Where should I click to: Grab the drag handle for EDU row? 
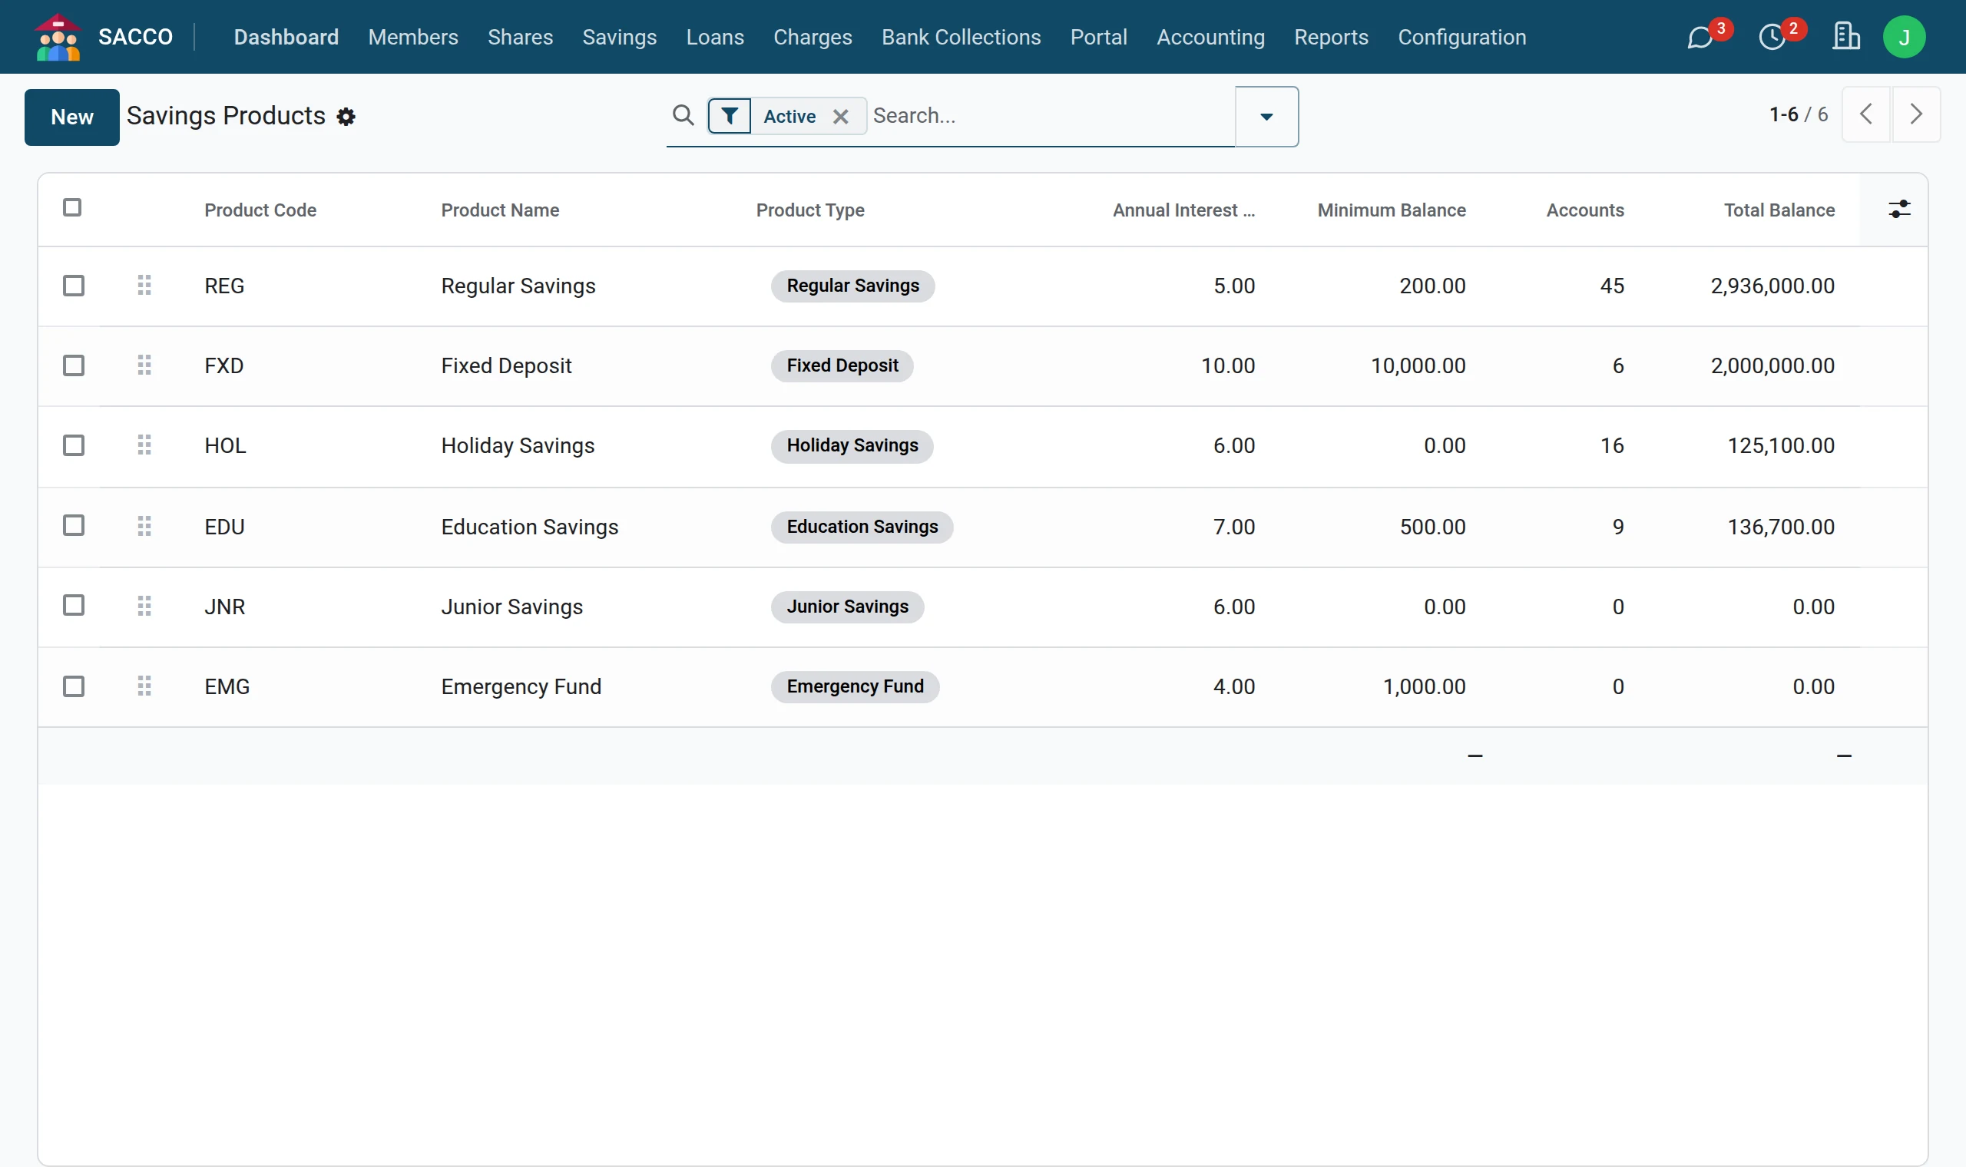pyautogui.click(x=144, y=526)
